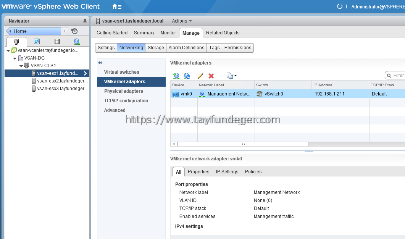405x239 pixels.
Task: Switch to Hosts and Clusters inventory view
Action: [x=16, y=41]
